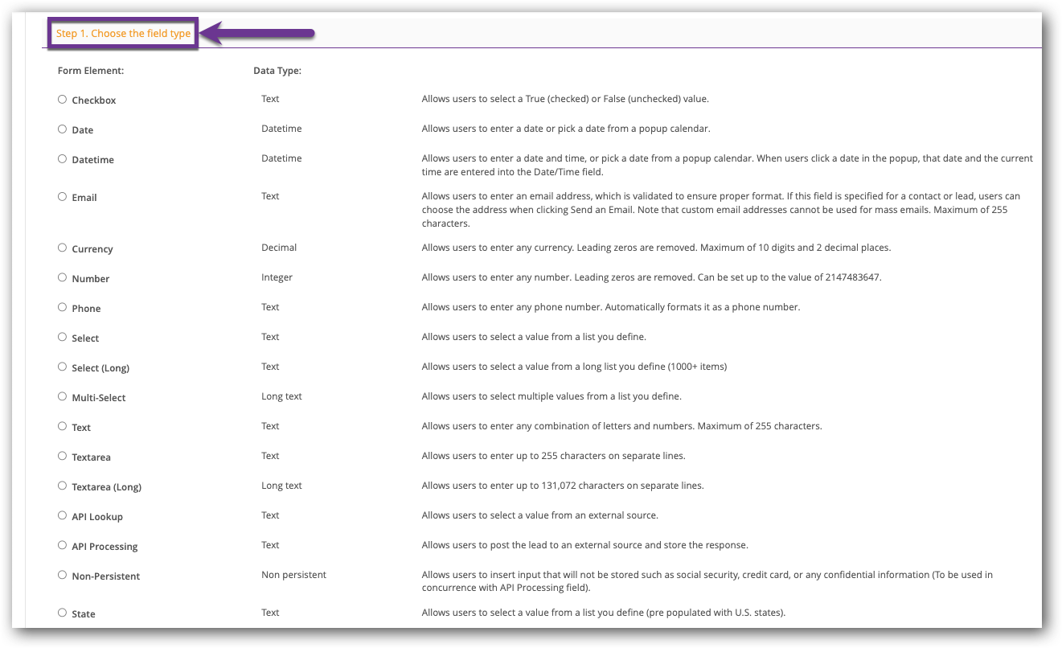Choose the Date form element option
The width and height of the screenshot is (1062, 648).
[63, 129]
